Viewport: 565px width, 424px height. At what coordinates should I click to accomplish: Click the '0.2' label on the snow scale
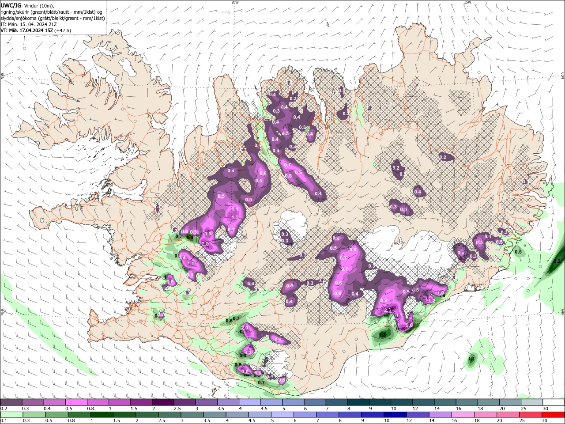pos(4,409)
